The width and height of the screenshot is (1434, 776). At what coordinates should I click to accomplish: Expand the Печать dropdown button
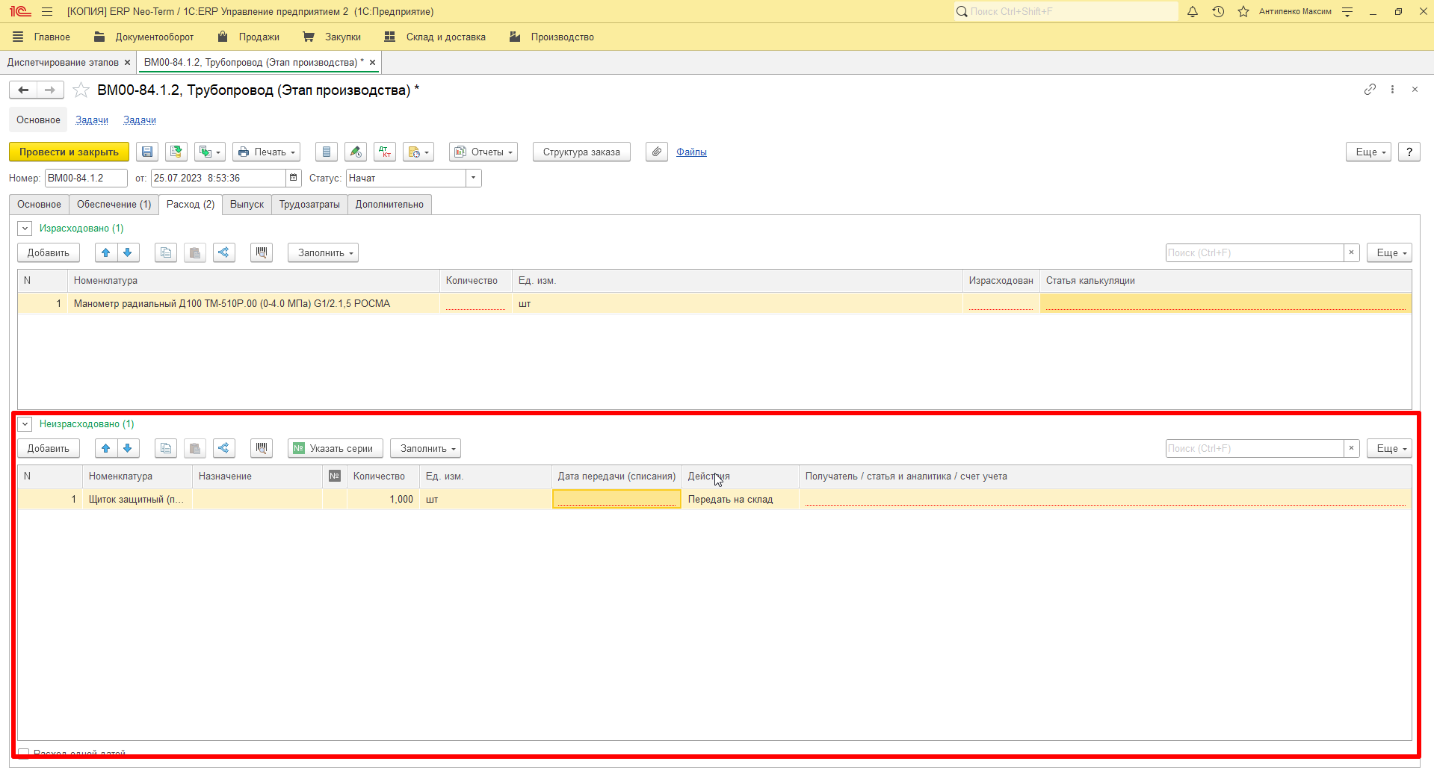pyautogui.click(x=266, y=152)
